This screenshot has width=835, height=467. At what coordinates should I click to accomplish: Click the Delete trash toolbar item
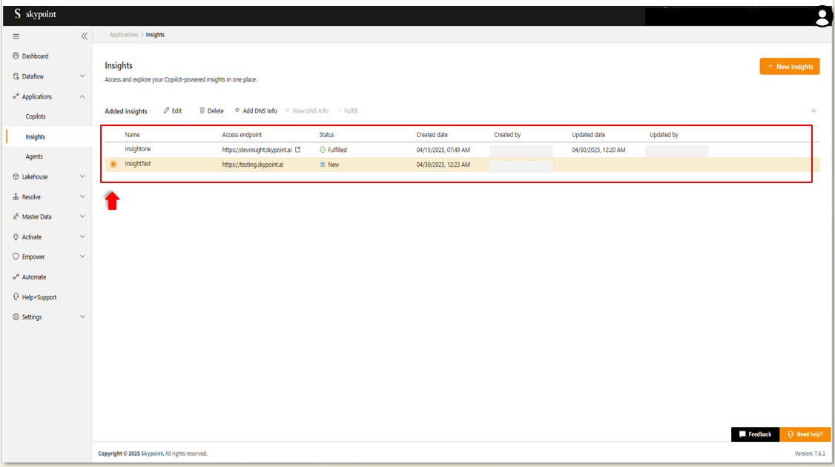tap(211, 110)
